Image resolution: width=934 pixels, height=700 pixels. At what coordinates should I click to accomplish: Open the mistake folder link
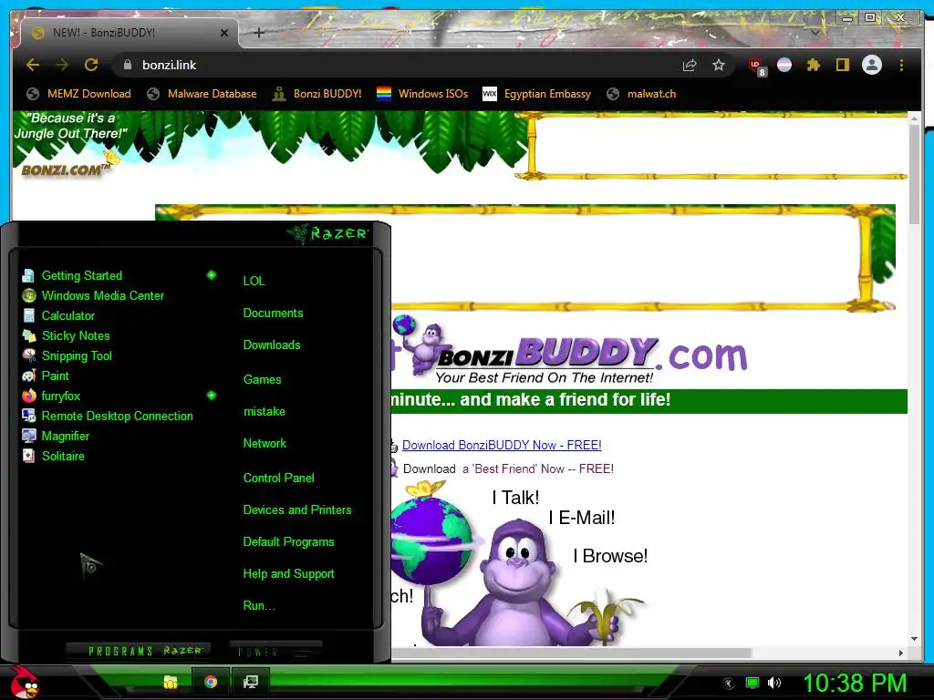coord(264,412)
